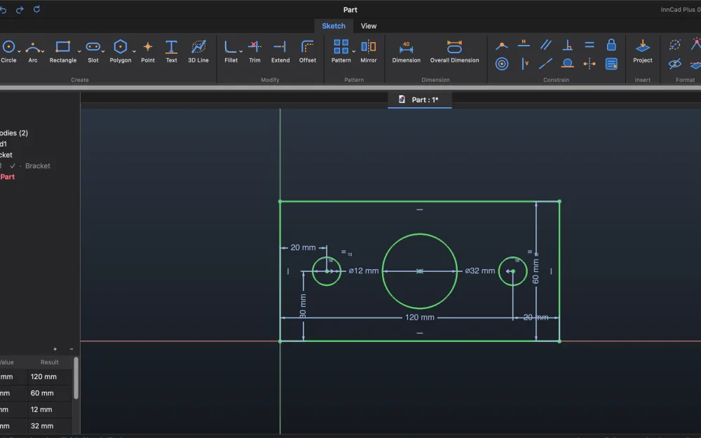Switch to the View ribbon tab
The image size is (701, 438).
coord(369,26)
